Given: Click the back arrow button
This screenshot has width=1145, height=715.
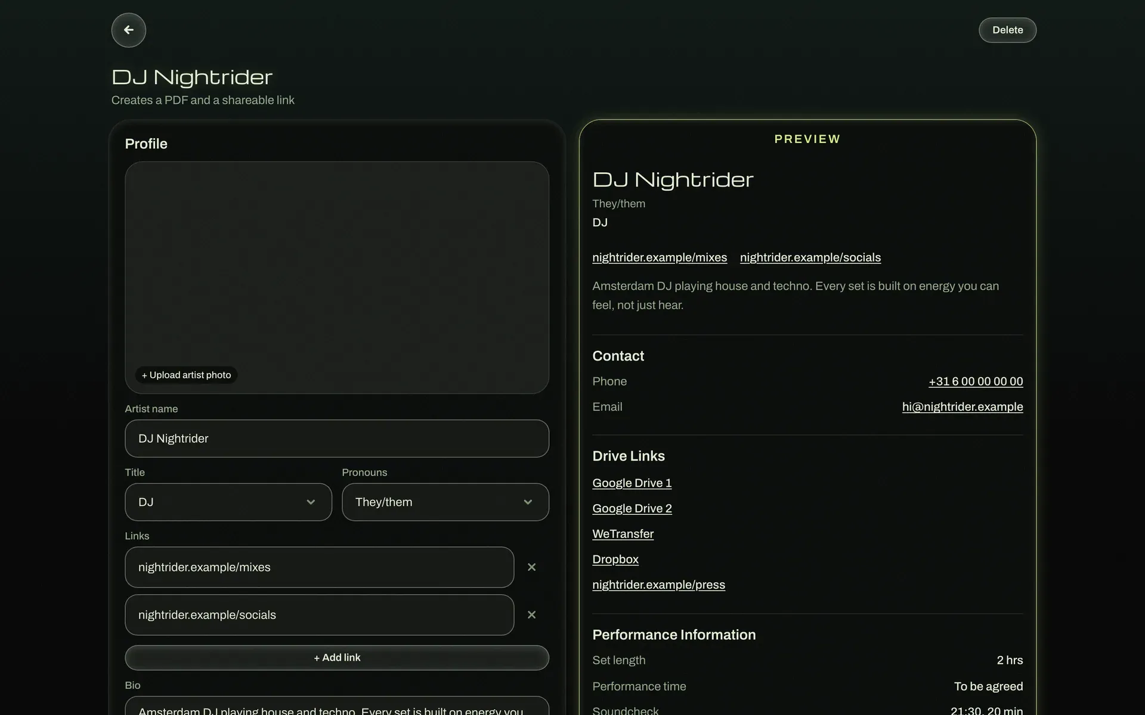Looking at the screenshot, I should [x=128, y=30].
